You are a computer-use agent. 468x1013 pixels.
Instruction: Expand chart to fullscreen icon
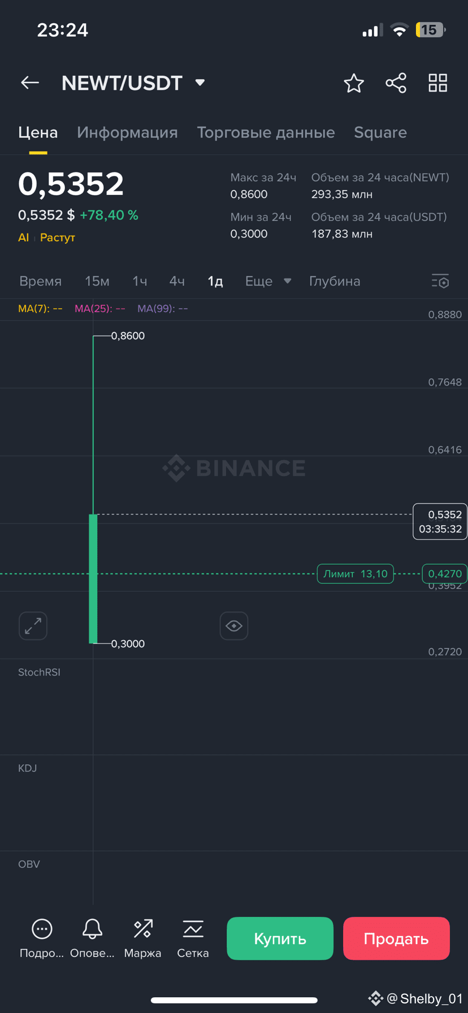(x=33, y=626)
